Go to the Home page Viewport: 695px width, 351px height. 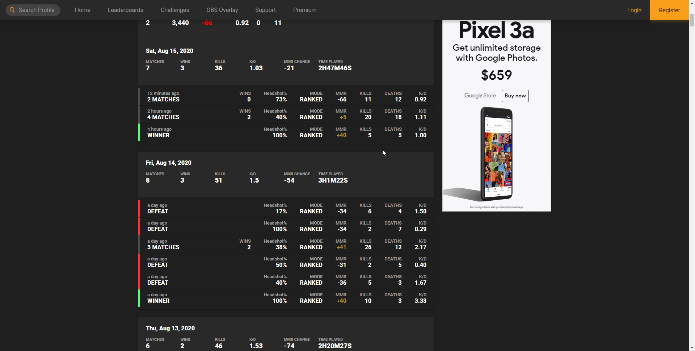tap(83, 10)
